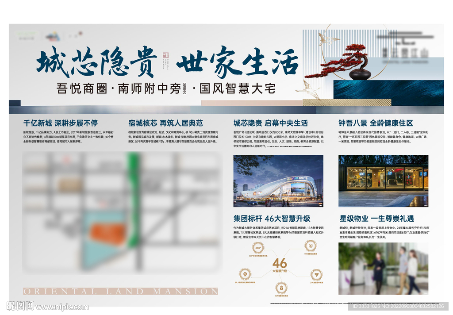Click the ORIENTAL LAND MANSION banner text
The width and height of the screenshot is (453, 315).
[x=120, y=291]
